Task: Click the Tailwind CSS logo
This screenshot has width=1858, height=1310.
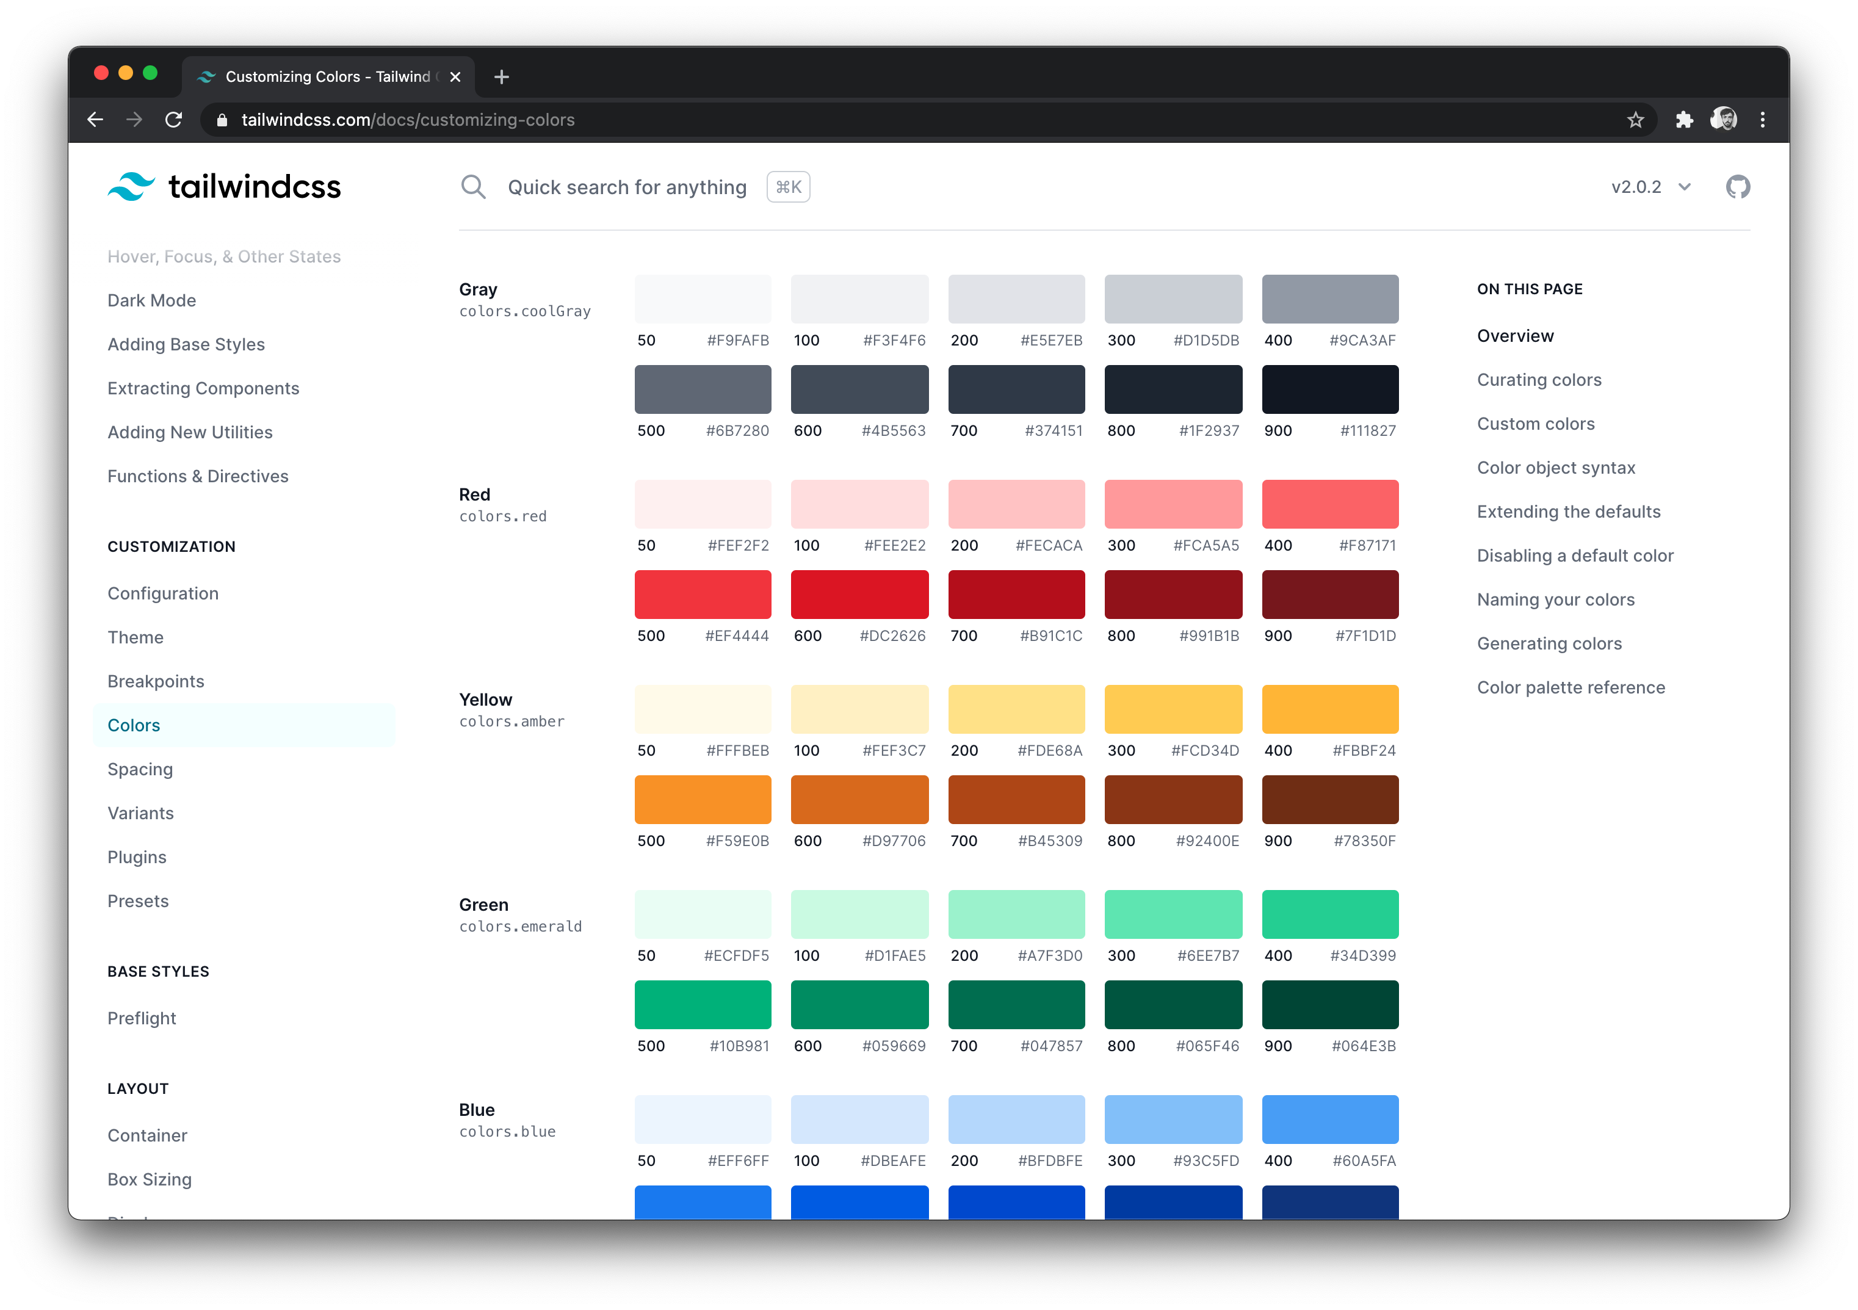Action: tap(224, 187)
